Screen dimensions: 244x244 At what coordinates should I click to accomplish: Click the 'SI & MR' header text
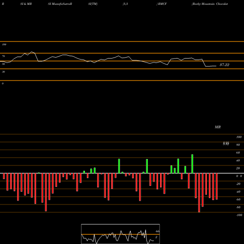pyautogui.click(x=26, y=4)
